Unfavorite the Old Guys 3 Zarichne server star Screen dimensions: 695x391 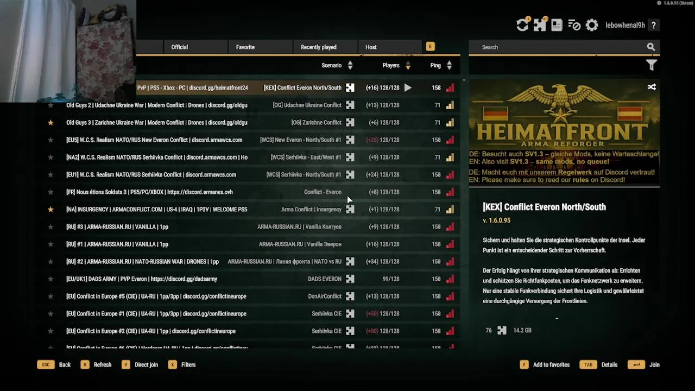click(x=50, y=122)
